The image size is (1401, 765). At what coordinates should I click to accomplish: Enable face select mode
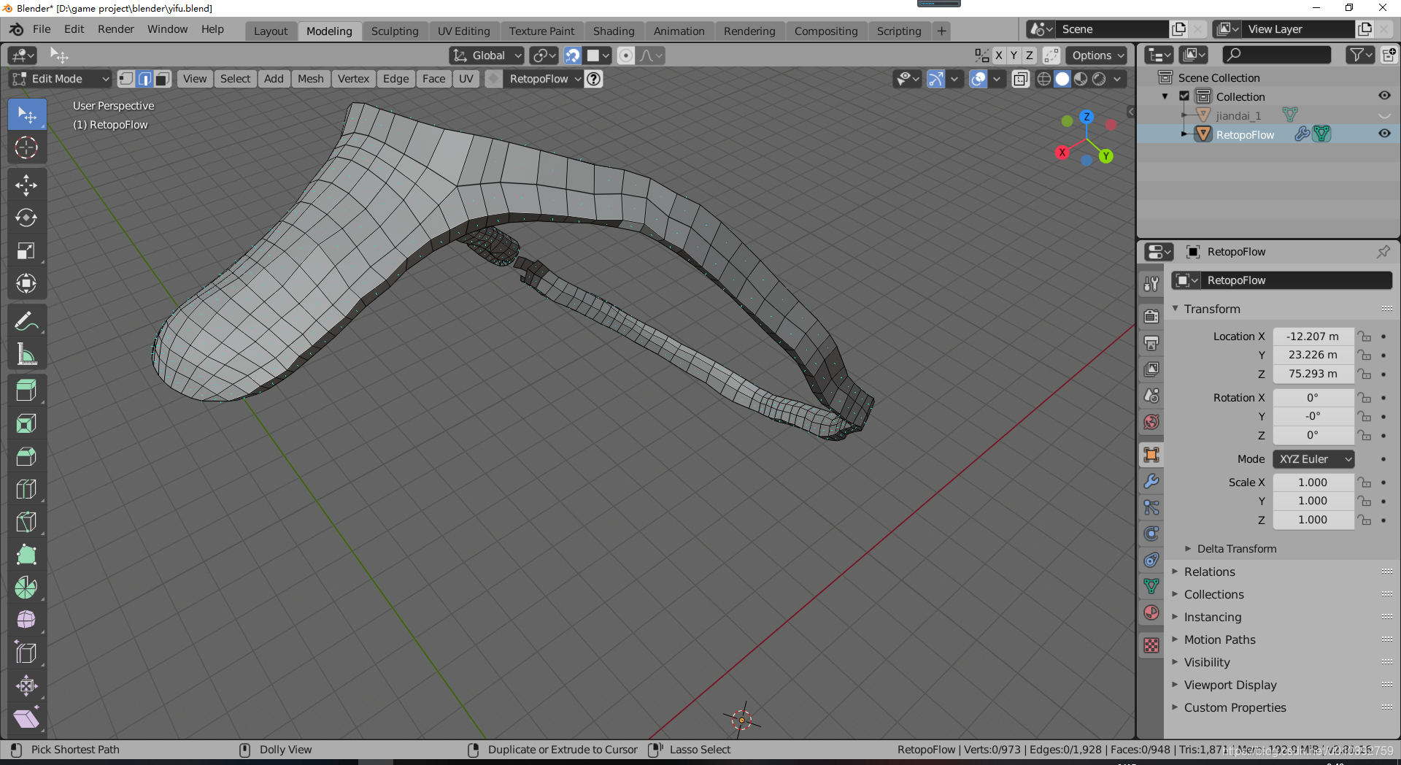point(163,79)
